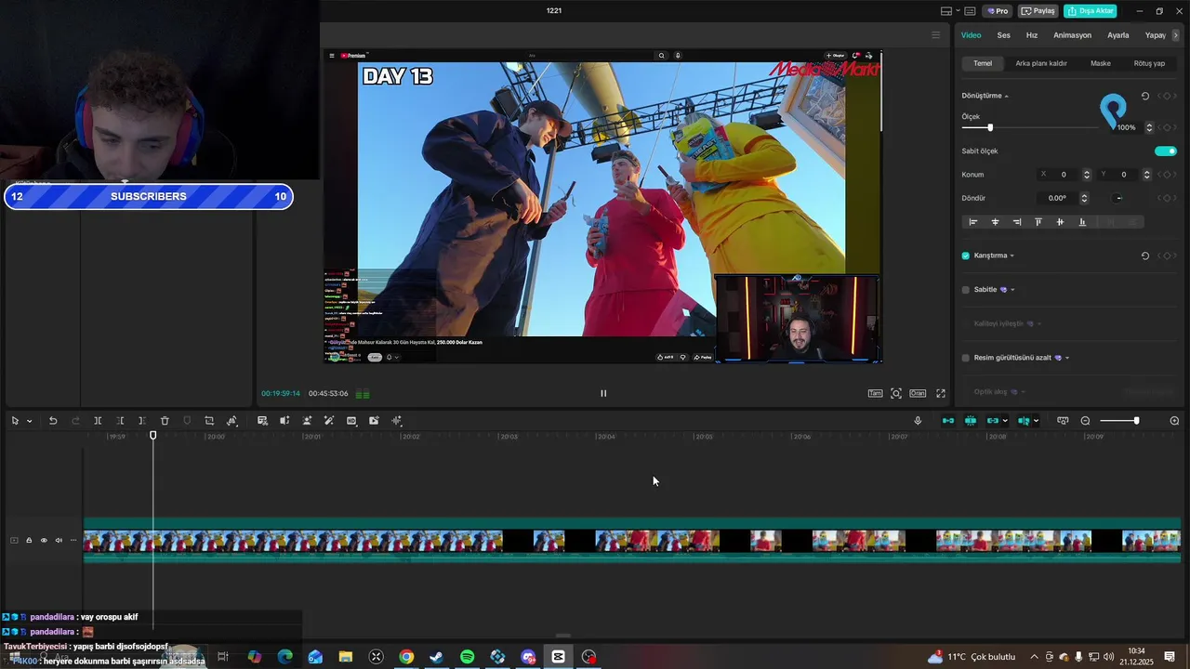This screenshot has height=669, width=1190.
Task: Click the fit timeline to window icon
Action: tap(1063, 421)
